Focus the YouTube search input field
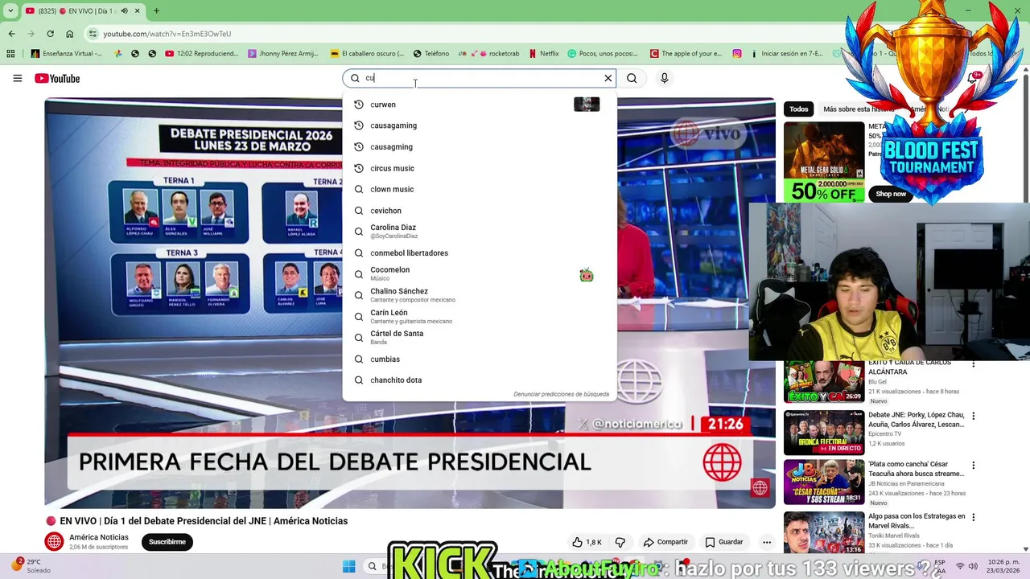Screen dimensions: 1030x579 click(481, 78)
